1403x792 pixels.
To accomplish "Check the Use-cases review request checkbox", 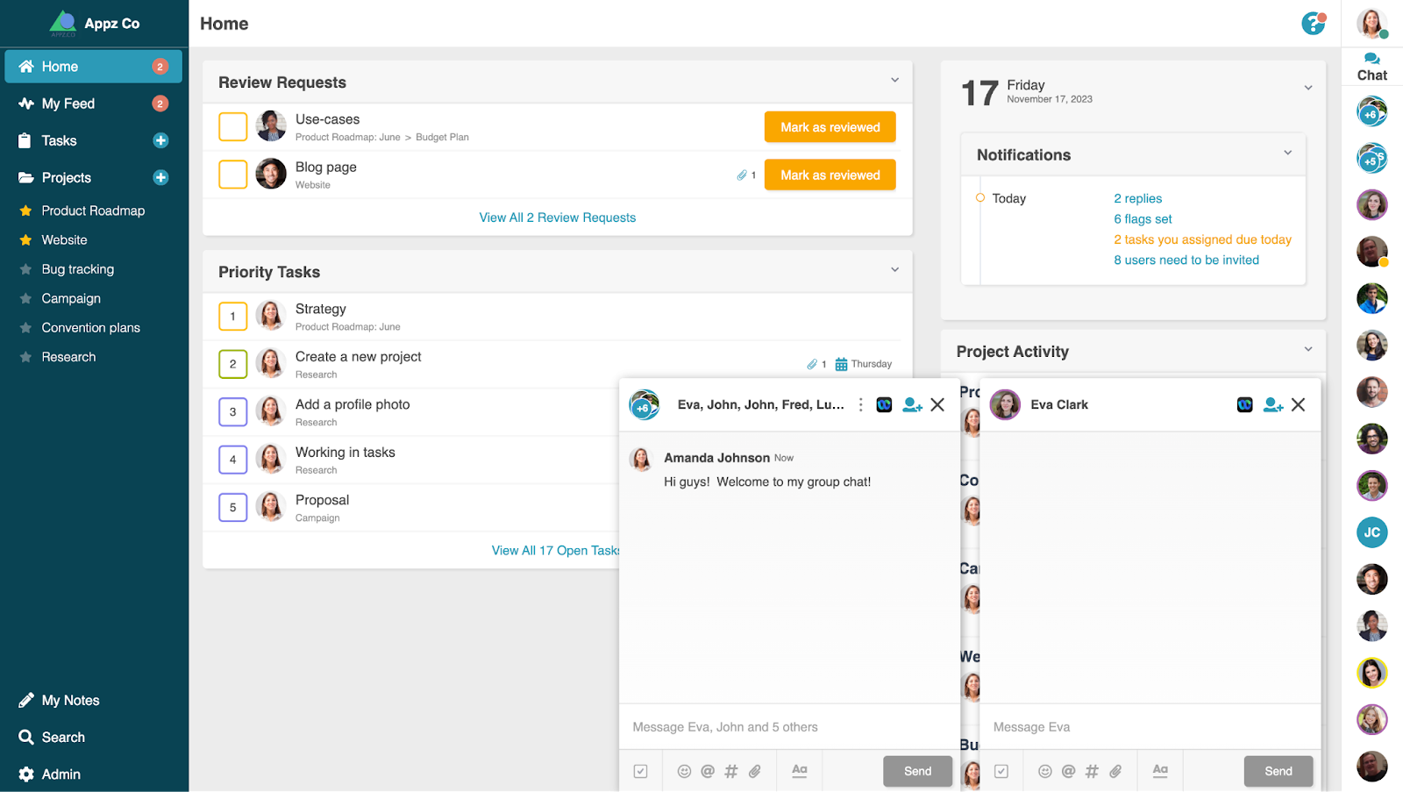I will (232, 127).
